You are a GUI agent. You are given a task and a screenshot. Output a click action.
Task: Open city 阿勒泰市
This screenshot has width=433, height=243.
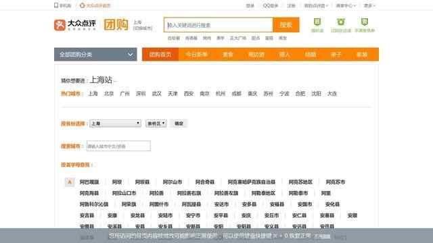coord(298,193)
